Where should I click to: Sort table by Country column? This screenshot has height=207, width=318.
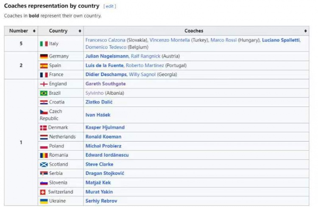80,31
